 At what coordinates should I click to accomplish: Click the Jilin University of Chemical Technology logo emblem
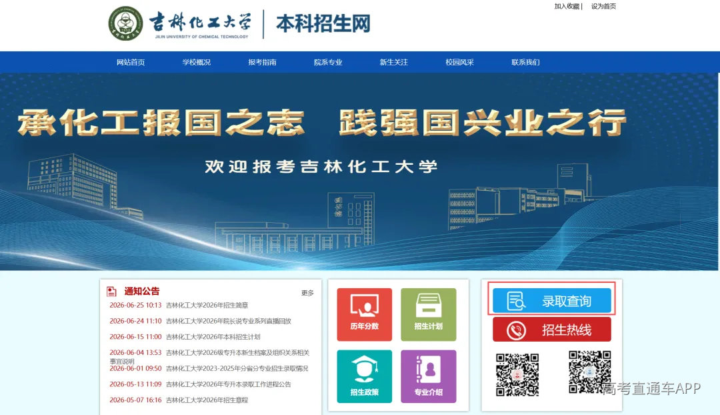click(x=126, y=23)
